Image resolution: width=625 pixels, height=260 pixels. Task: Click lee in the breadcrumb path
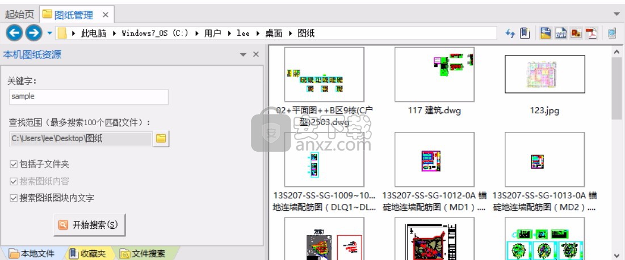243,33
